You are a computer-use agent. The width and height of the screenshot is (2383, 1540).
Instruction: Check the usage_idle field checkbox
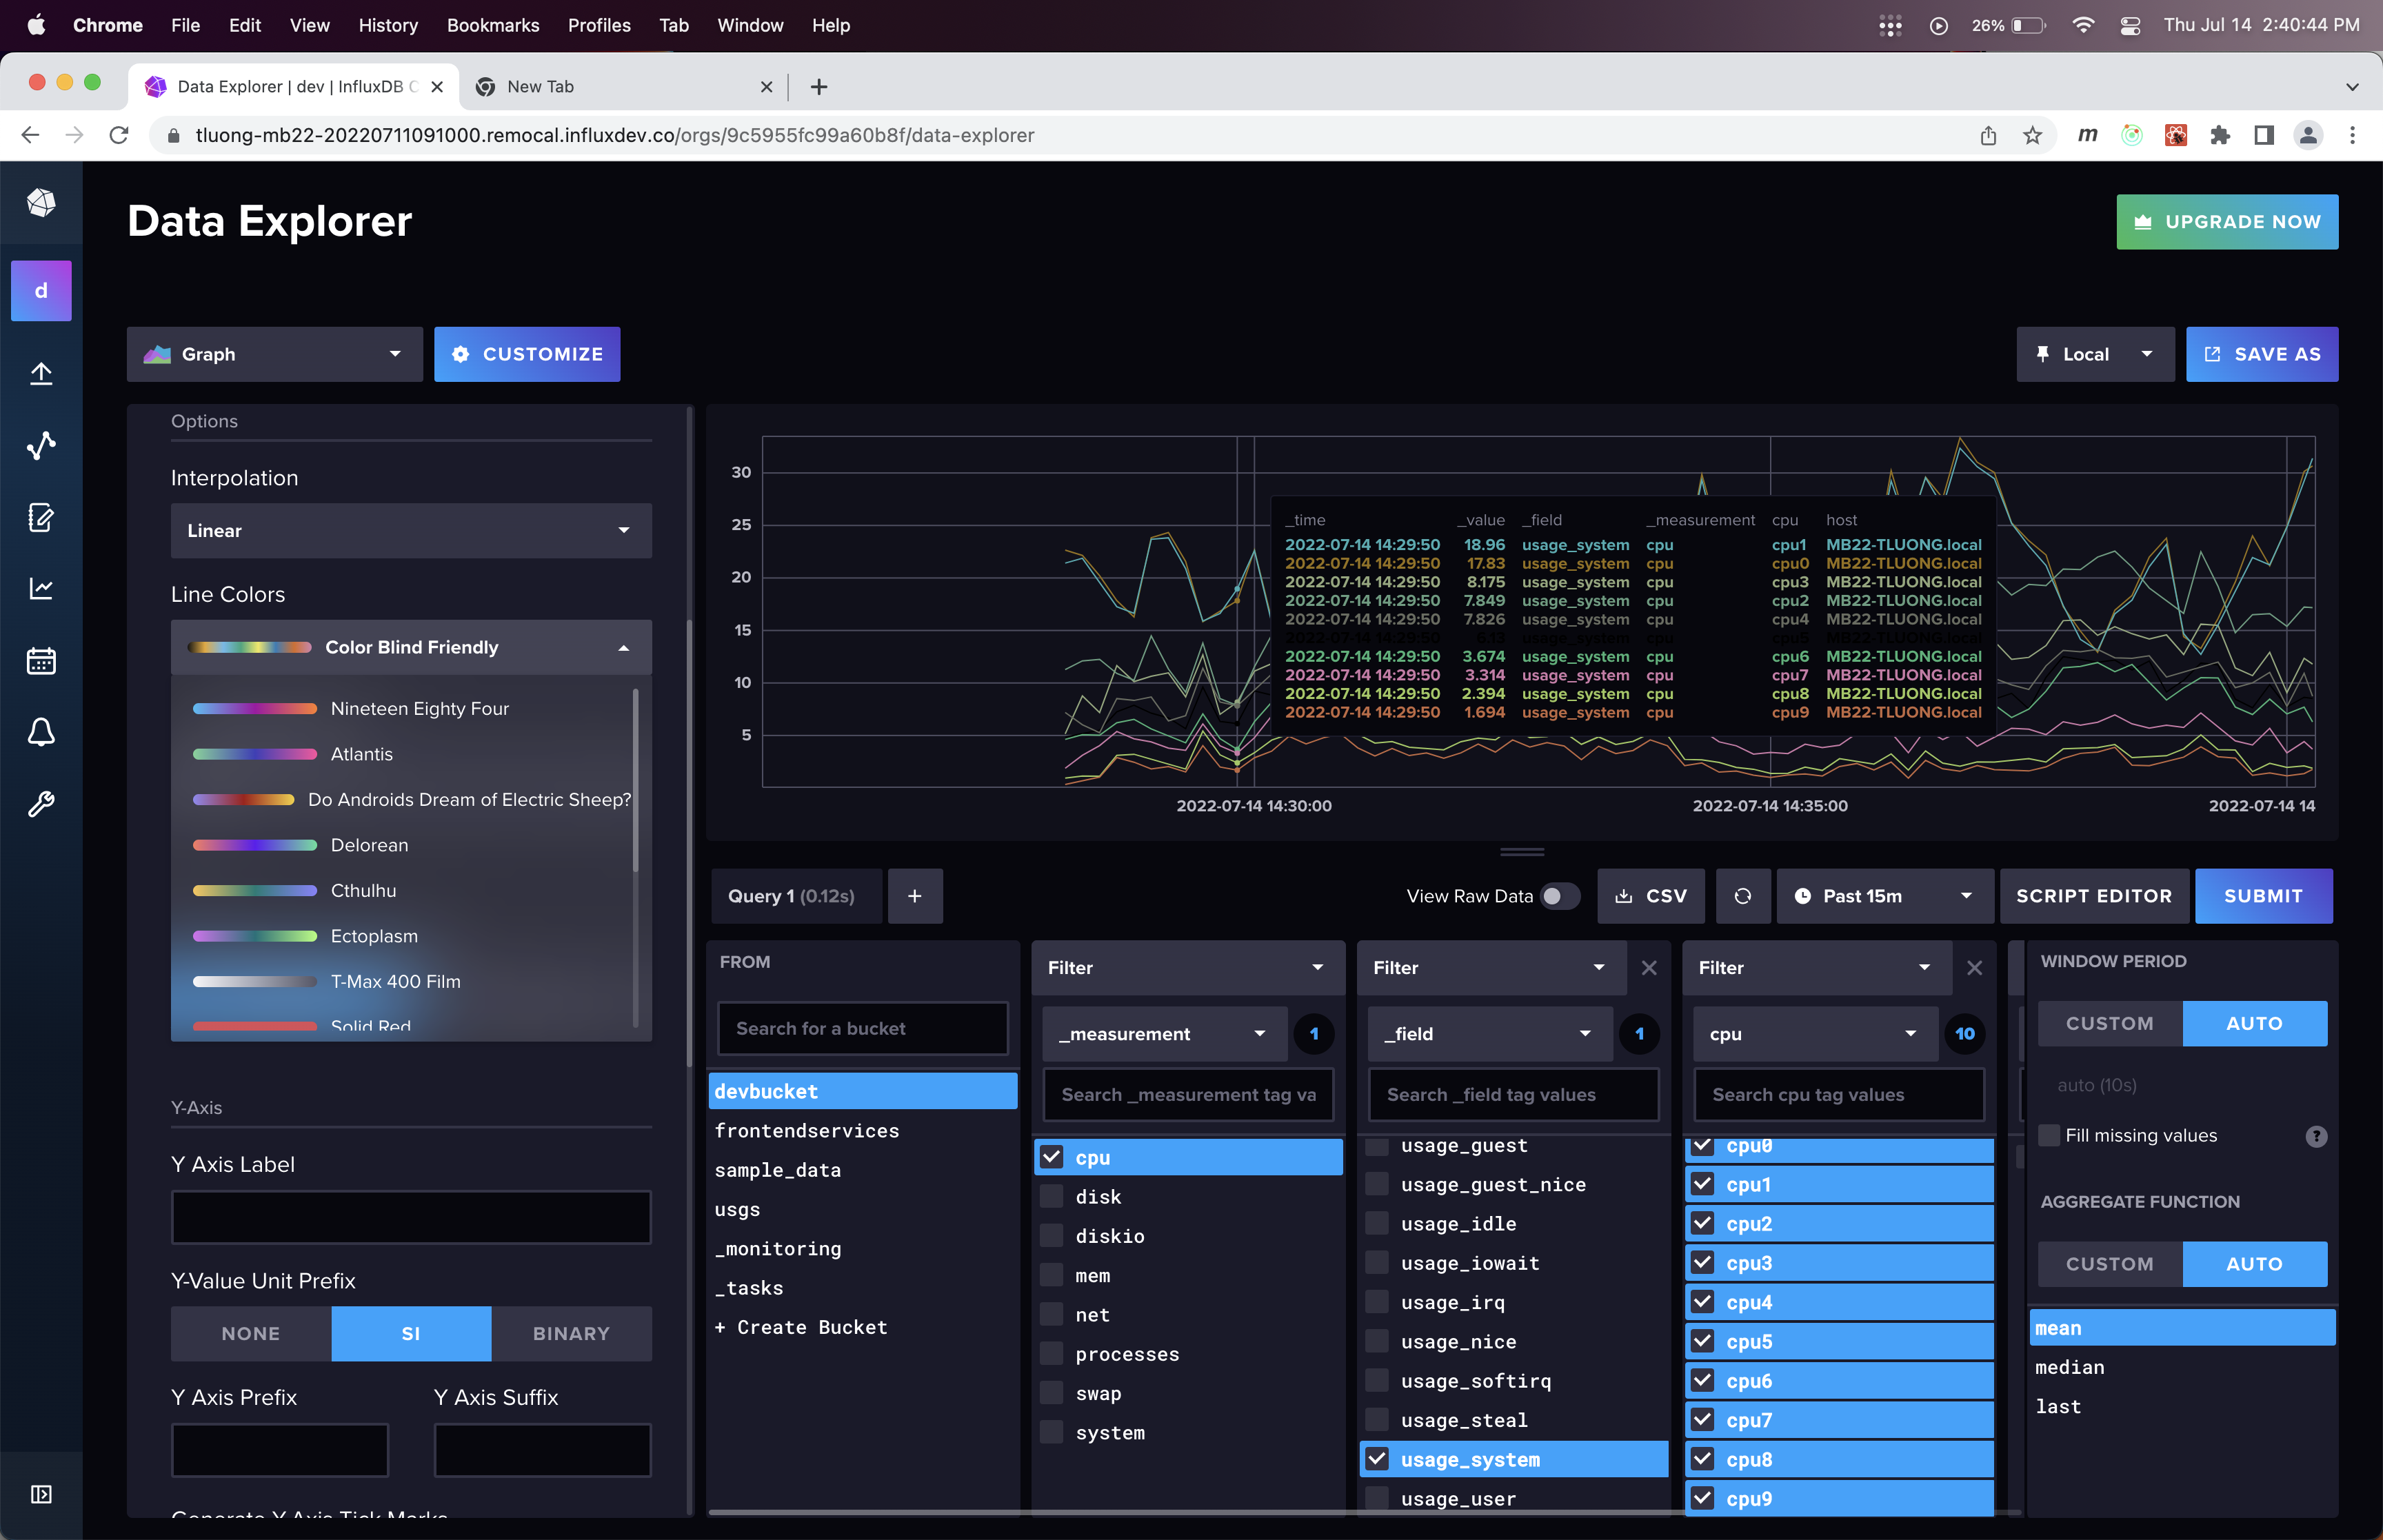(x=1378, y=1224)
